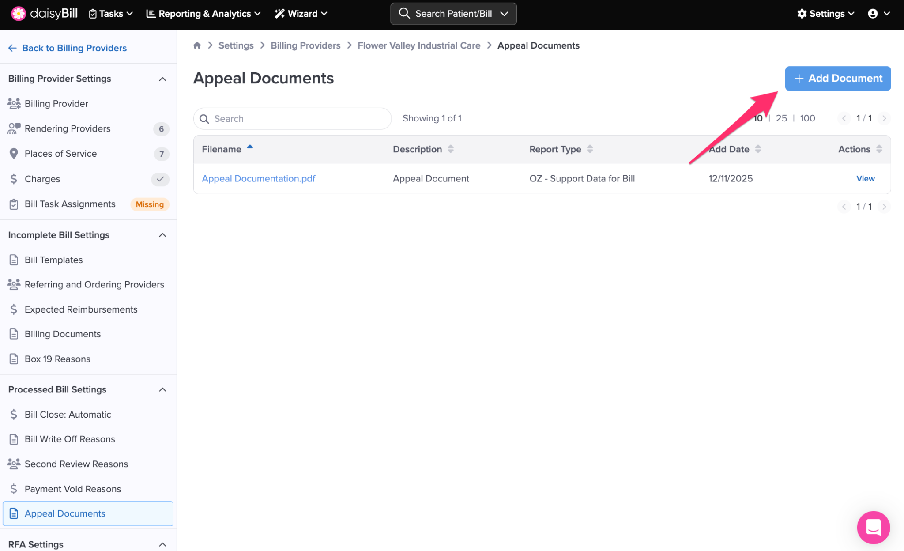Click the Charges dollar sign icon
The height and width of the screenshot is (551, 904).
tap(14, 179)
